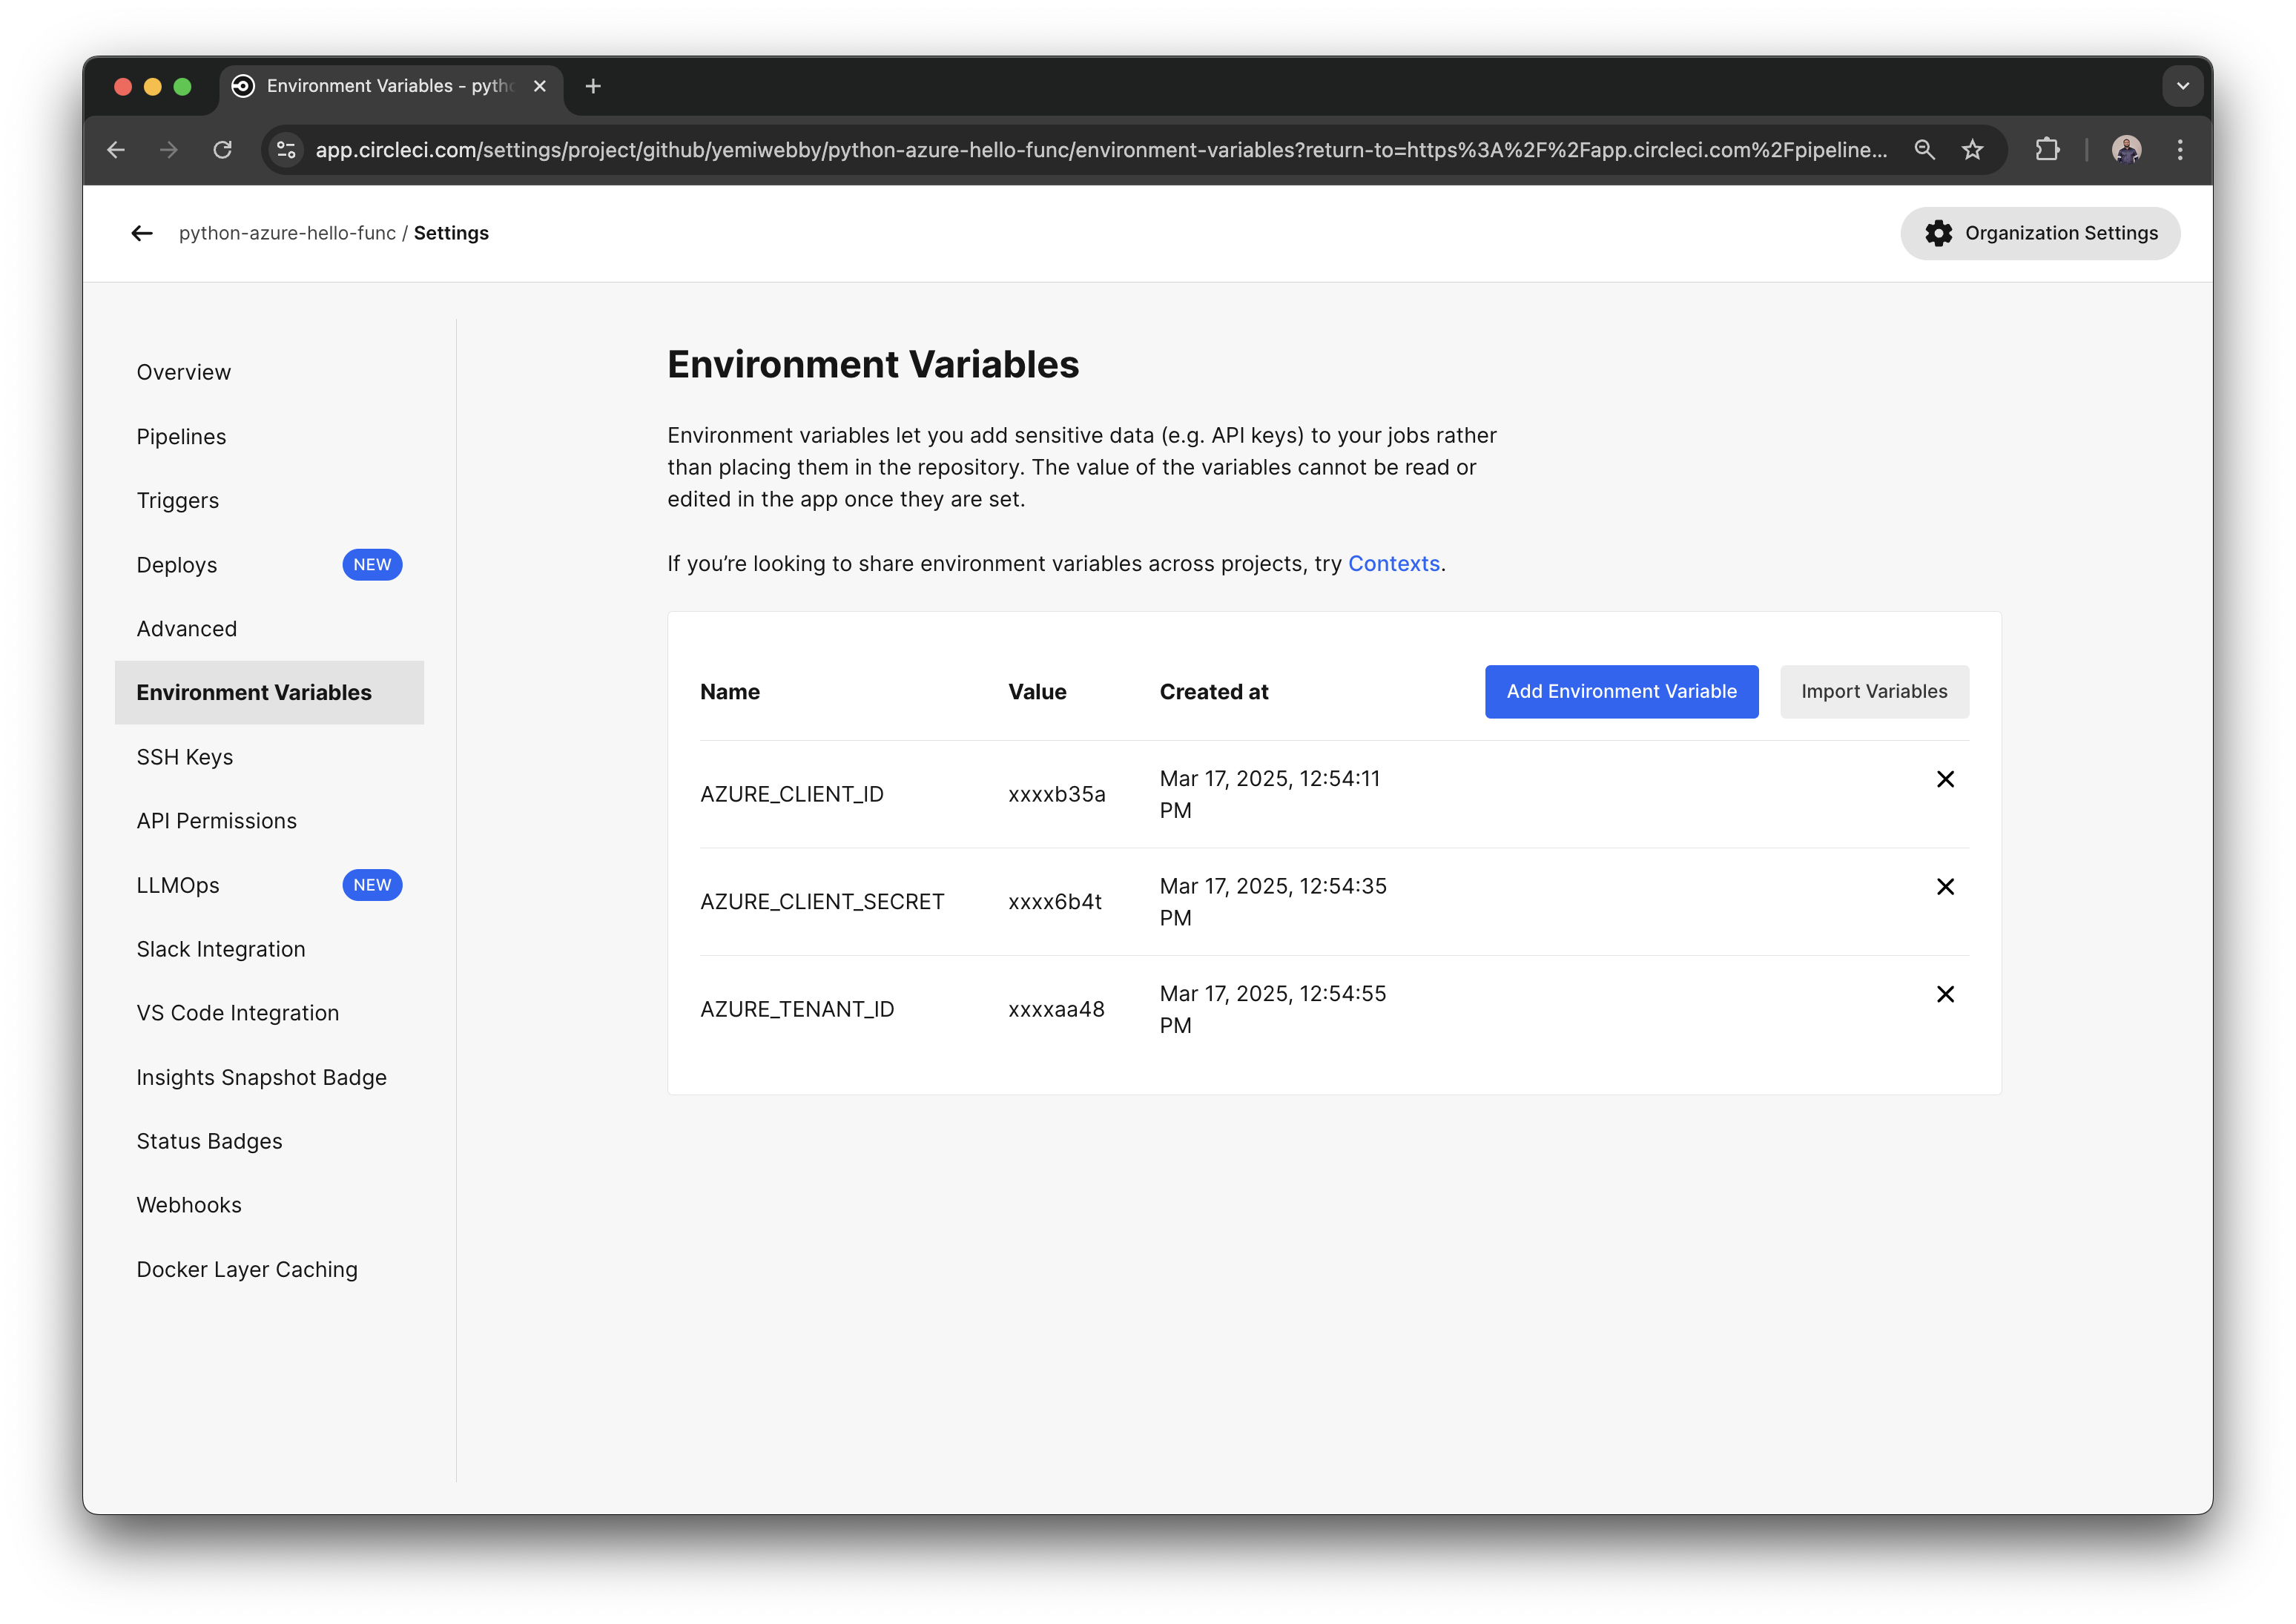Open the browser extensions puzzle icon
This screenshot has height=1624, width=2296.
2047,149
